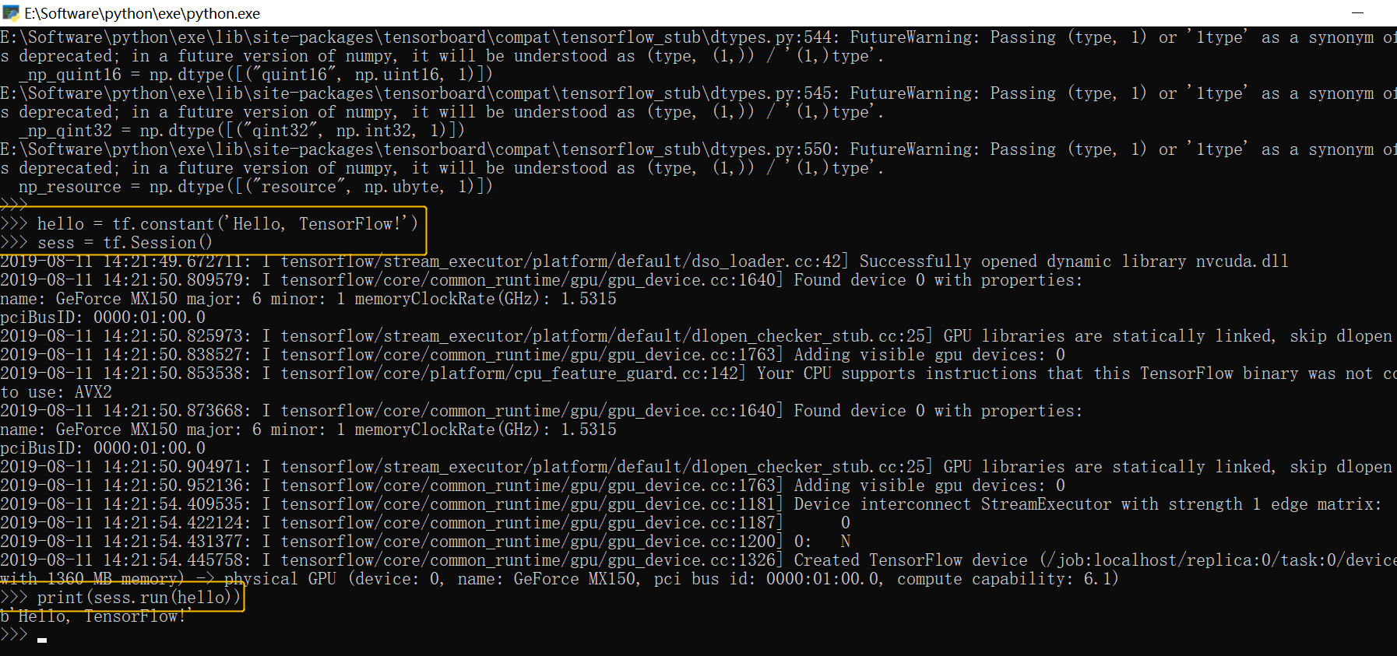Image resolution: width=1397 pixels, height=656 pixels.
Task: Click timestamp '2019-08-11 14:21:50.952136'
Action: click(x=125, y=486)
